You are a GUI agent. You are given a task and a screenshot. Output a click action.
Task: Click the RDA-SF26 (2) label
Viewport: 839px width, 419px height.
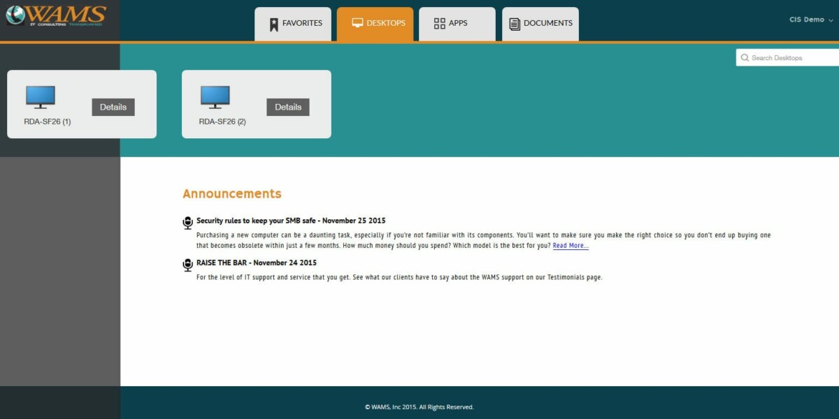(x=222, y=122)
